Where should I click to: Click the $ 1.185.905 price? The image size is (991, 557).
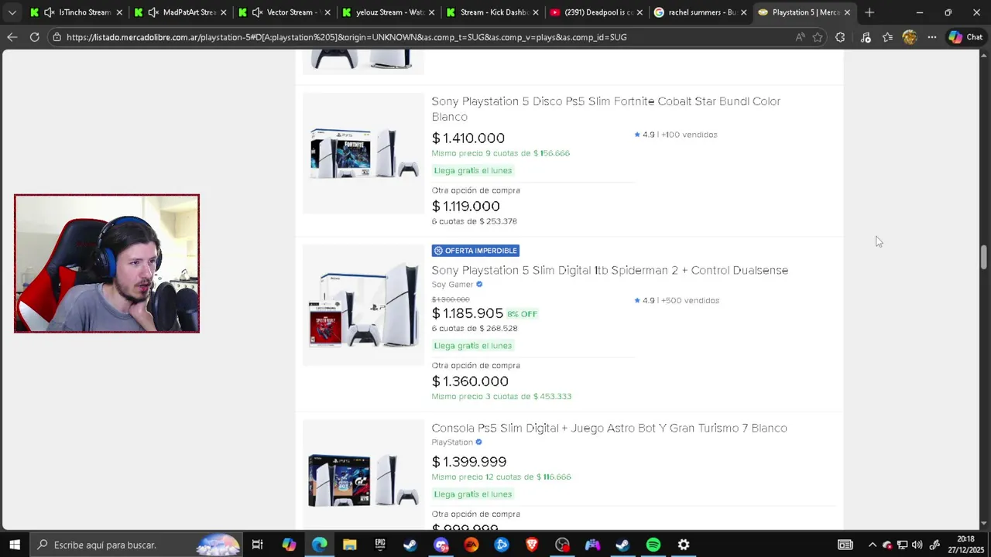pos(468,313)
